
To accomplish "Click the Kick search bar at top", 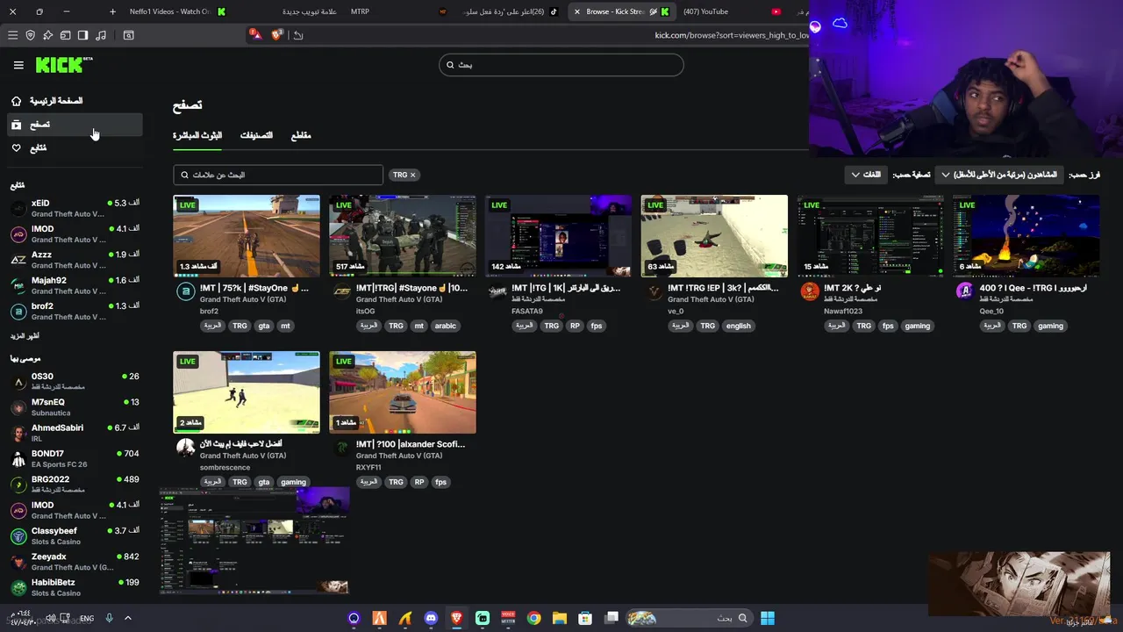I will 561,65.
